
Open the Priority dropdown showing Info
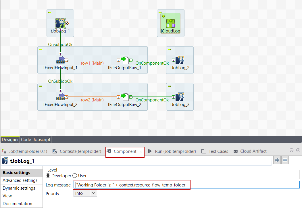85,193
